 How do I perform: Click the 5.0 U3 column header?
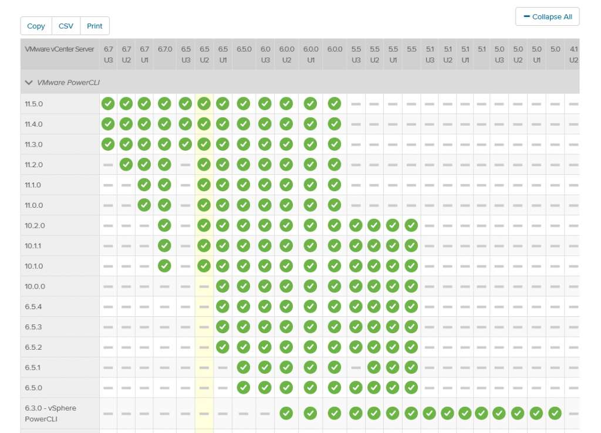(x=499, y=55)
